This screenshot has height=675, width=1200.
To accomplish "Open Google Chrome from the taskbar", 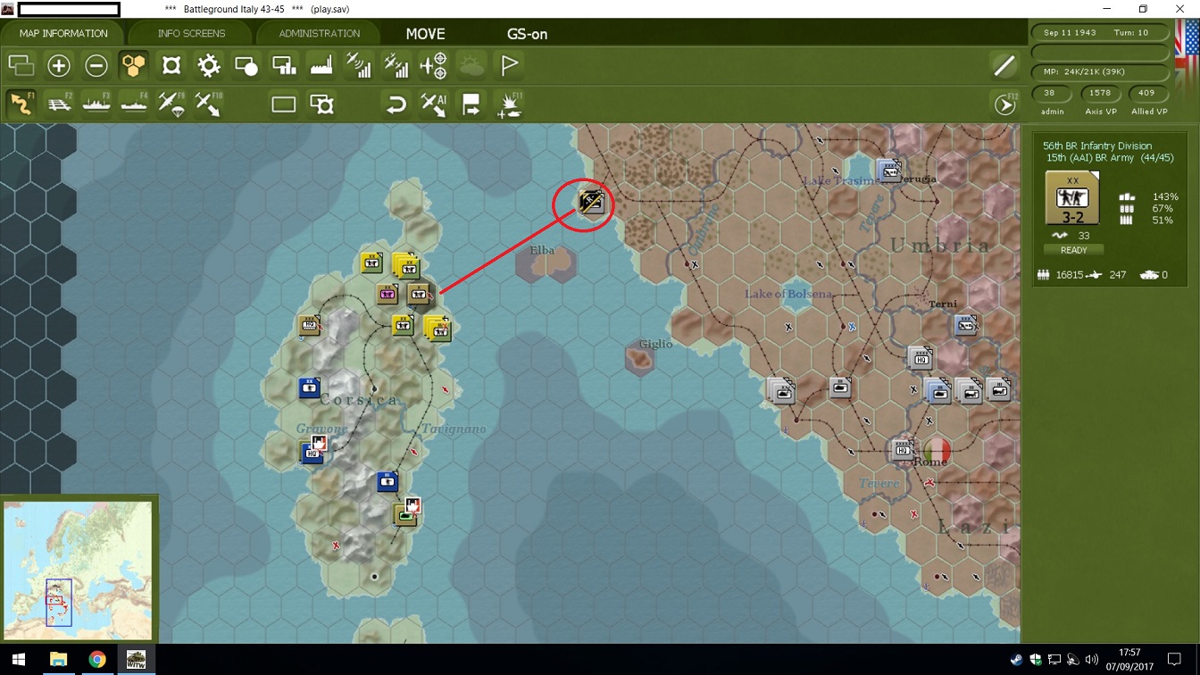I will click(x=97, y=660).
